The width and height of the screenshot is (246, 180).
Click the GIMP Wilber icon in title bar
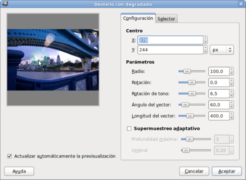[4, 4]
